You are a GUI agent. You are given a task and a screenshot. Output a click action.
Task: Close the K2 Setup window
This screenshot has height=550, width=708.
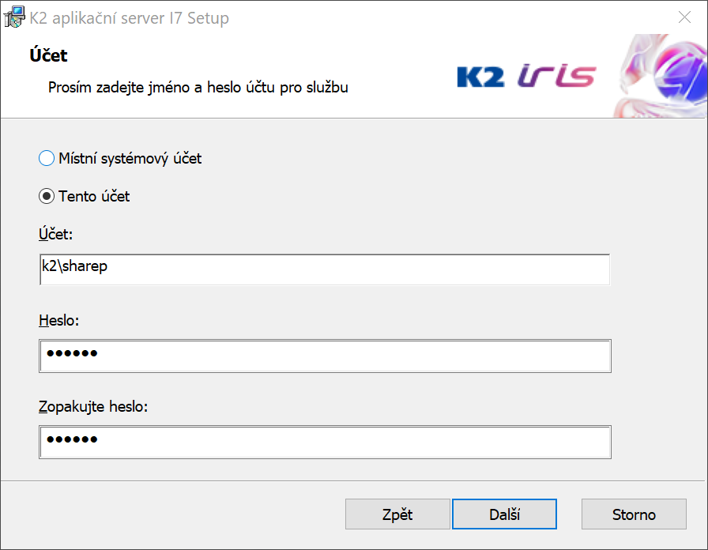(684, 17)
